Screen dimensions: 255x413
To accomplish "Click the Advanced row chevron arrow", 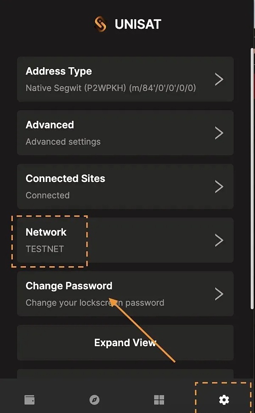I will pyautogui.click(x=219, y=133).
